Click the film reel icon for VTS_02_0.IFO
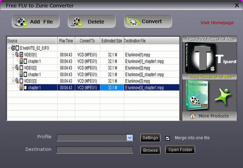The height and width of the screenshot is (168, 243). click(13, 48)
